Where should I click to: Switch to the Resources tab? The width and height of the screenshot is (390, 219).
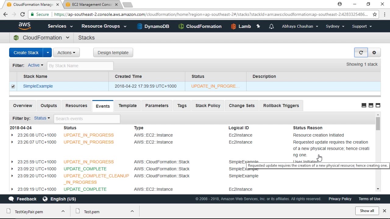coord(76,106)
